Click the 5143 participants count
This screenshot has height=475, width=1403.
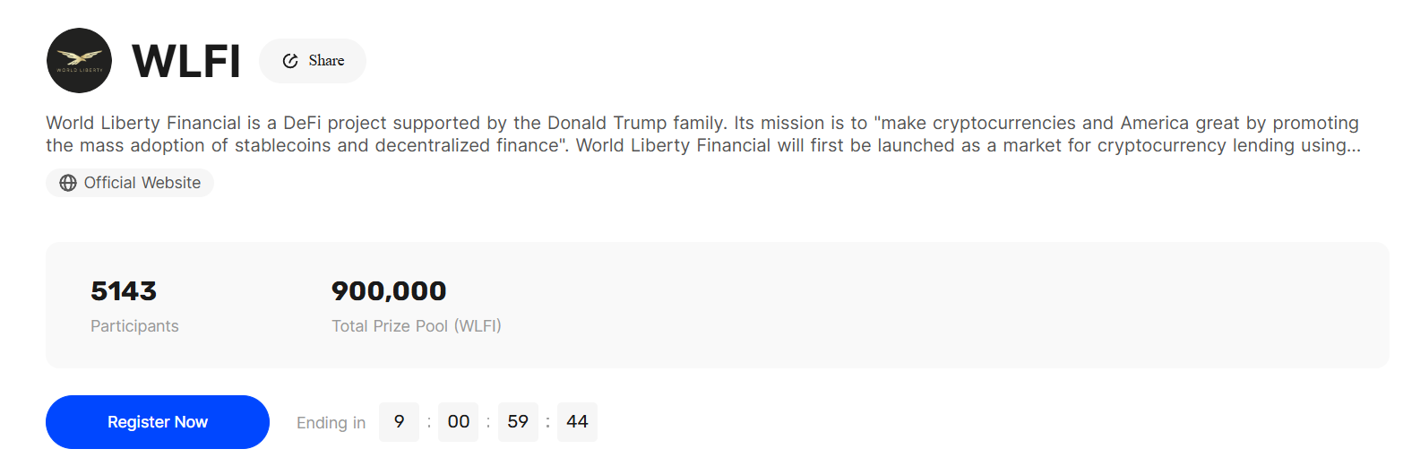click(124, 291)
